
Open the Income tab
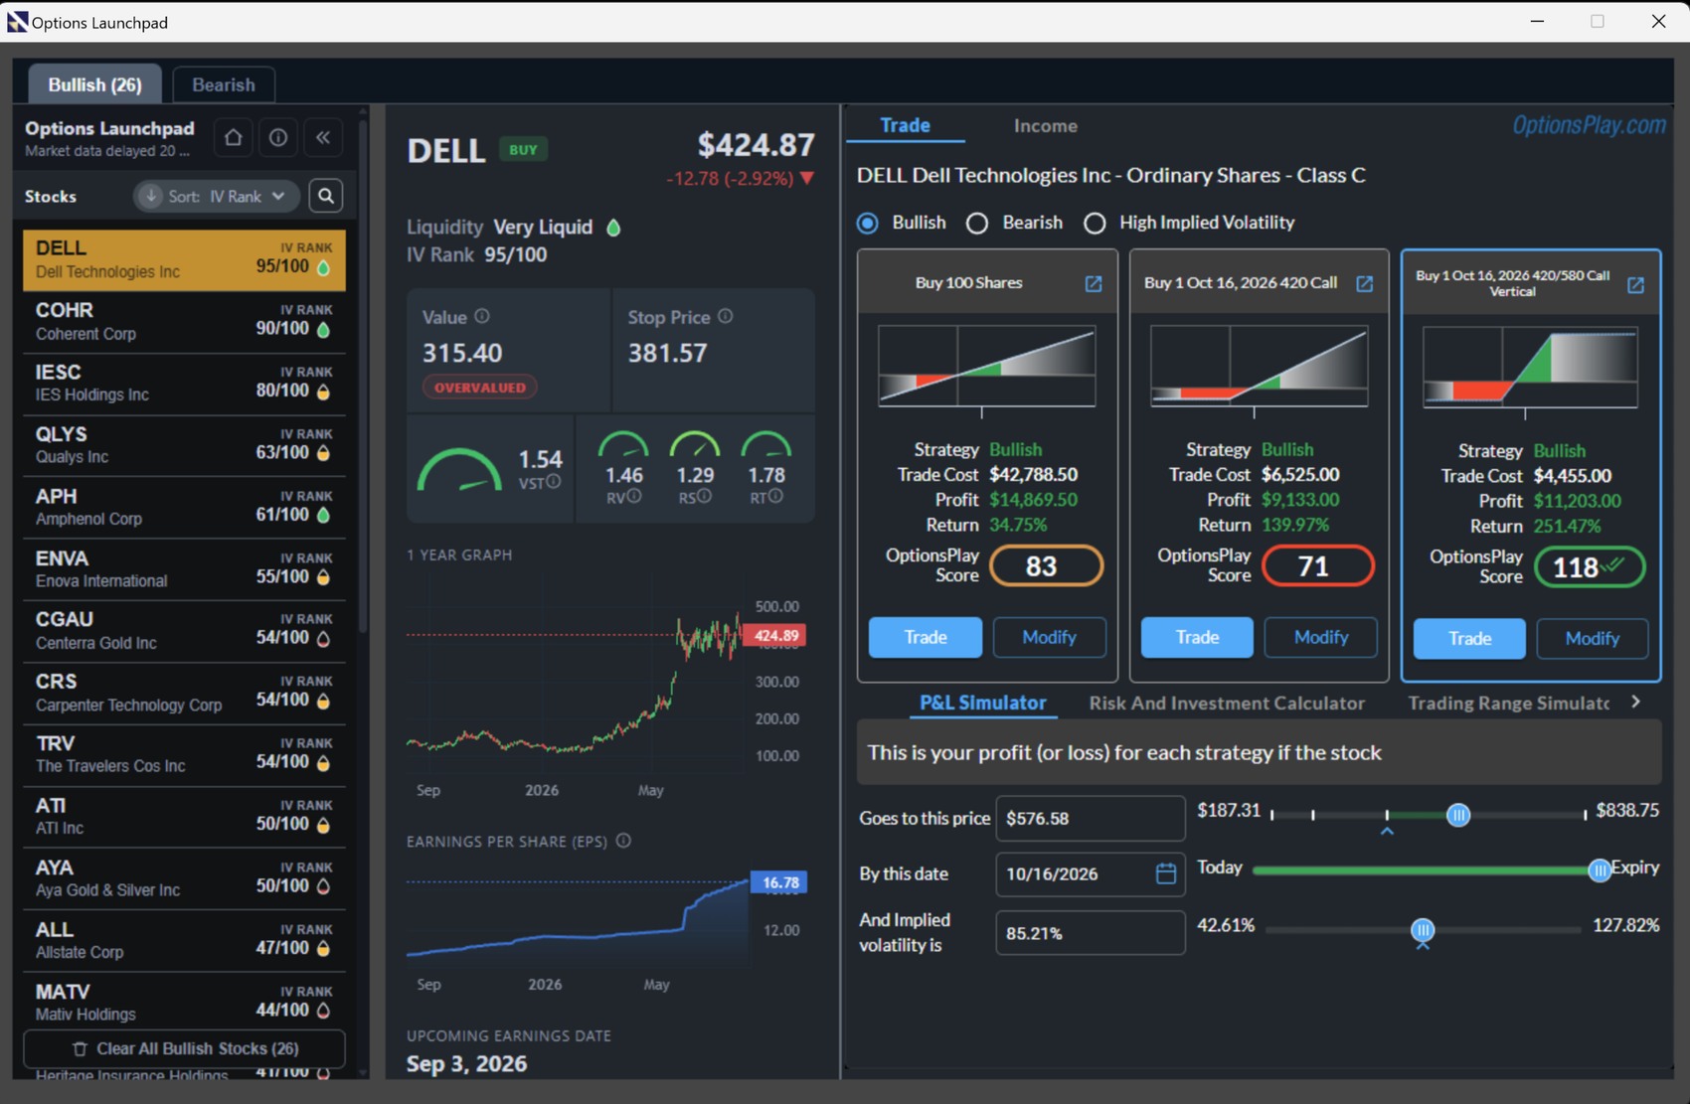[x=1045, y=125]
